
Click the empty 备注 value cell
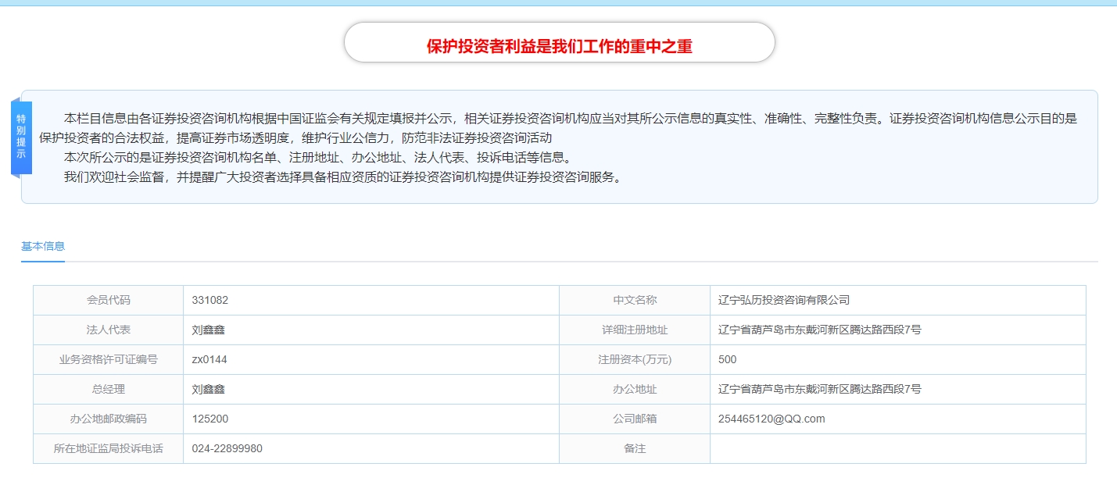pyautogui.click(x=898, y=448)
